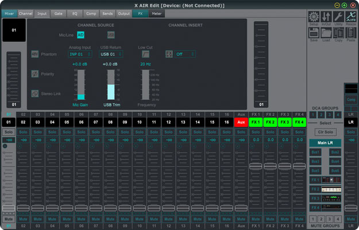The width and height of the screenshot is (359, 230).
Task: Open the Utility wrench icon
Action: [338, 17]
